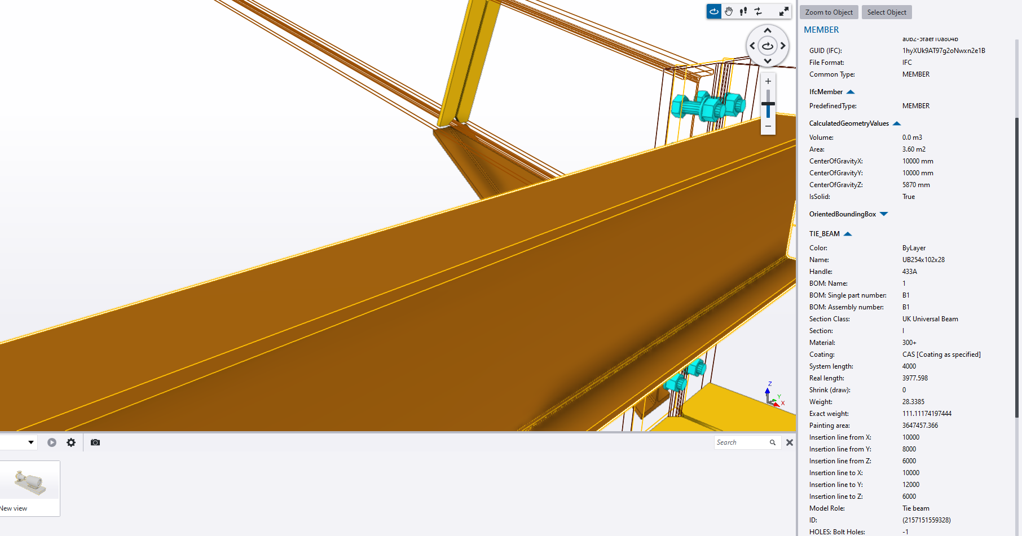This screenshot has width=1022, height=536.
Task: Select the Model Role value Tie beam
Action: (915, 508)
